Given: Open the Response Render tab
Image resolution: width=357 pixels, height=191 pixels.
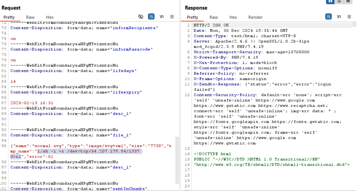Looking at the screenshot, I should [x=255, y=17].
